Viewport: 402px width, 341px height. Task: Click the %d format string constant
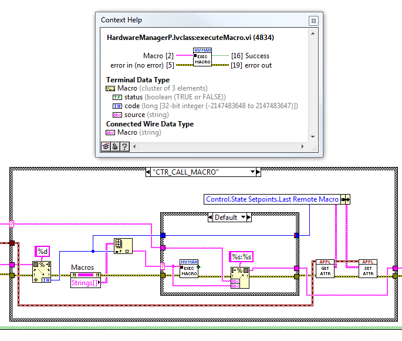(x=42, y=251)
